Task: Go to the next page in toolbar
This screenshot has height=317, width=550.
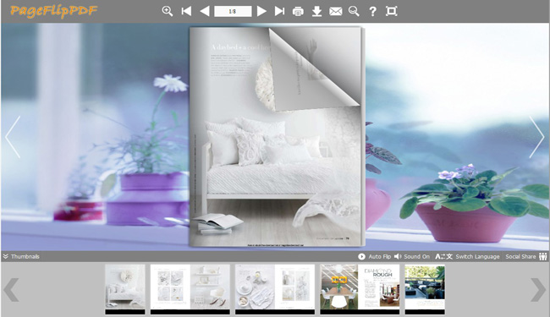Action: tap(261, 11)
